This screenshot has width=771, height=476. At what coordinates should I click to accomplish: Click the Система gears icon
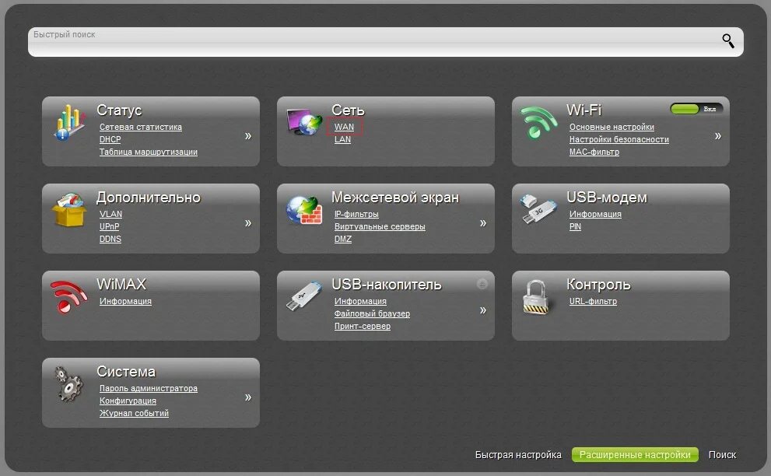(x=68, y=384)
